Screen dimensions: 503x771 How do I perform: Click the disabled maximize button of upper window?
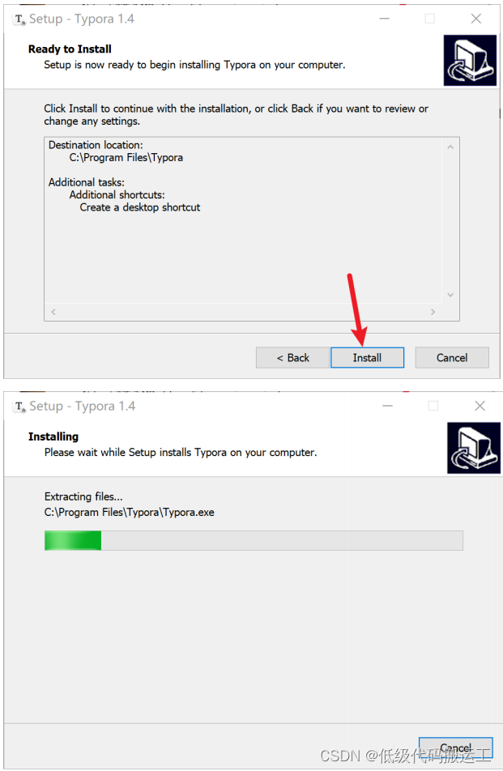click(x=430, y=19)
